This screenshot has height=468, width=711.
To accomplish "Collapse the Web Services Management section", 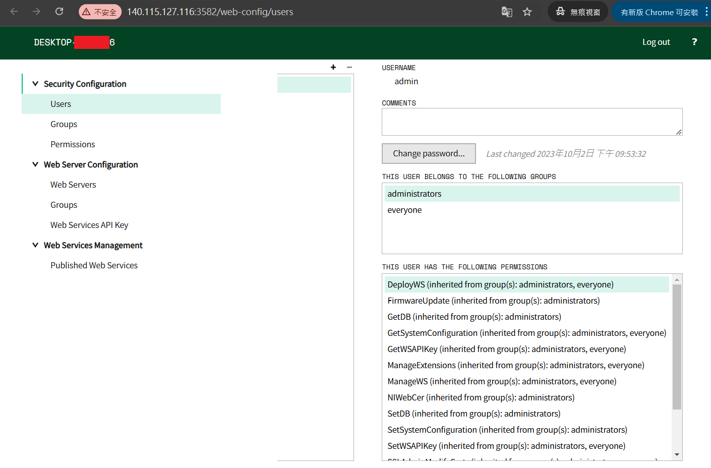I will (x=35, y=245).
